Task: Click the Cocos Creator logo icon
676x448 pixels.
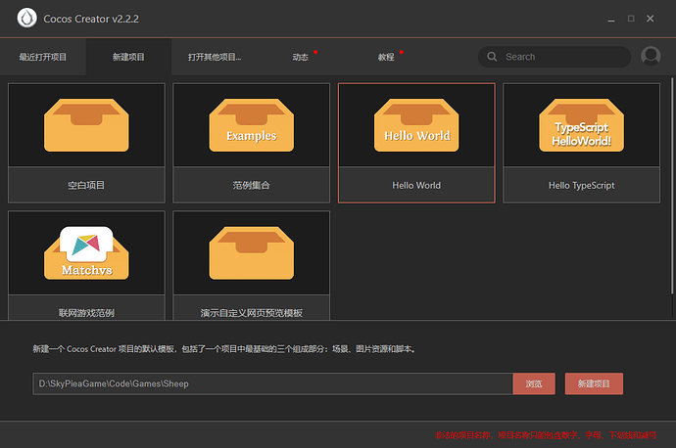Action: coord(26,18)
